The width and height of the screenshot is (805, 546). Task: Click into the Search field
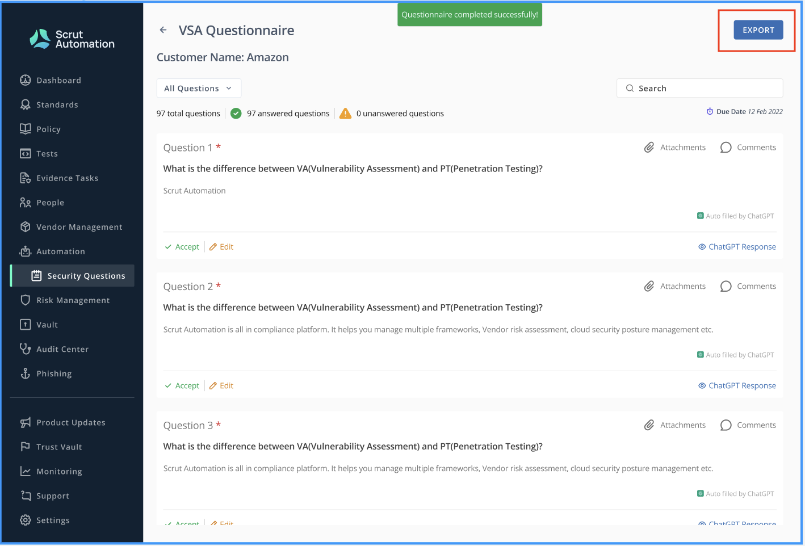700,89
